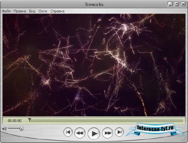
Task: Click the window resize grip corner
Action: (x=185, y=140)
